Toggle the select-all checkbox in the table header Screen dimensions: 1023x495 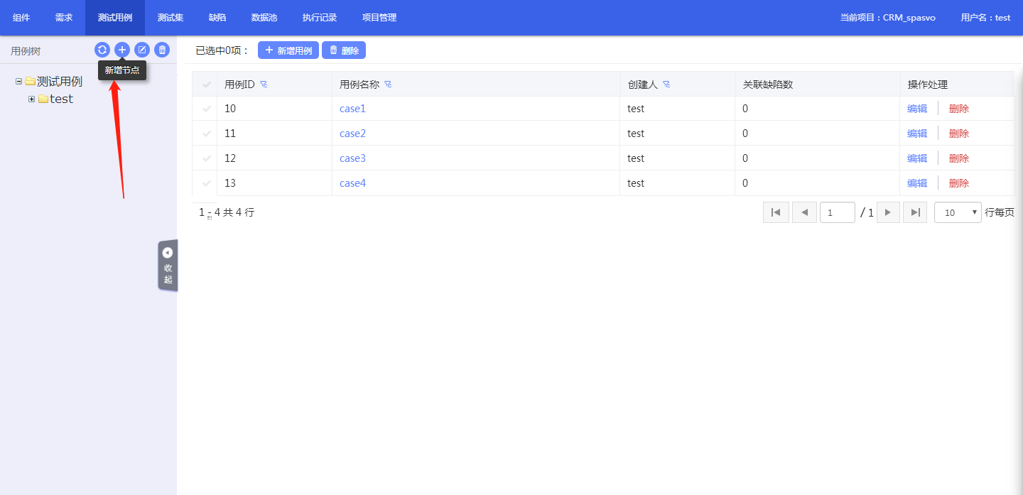tap(207, 85)
